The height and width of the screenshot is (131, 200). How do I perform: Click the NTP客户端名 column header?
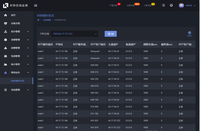[x=98, y=44]
